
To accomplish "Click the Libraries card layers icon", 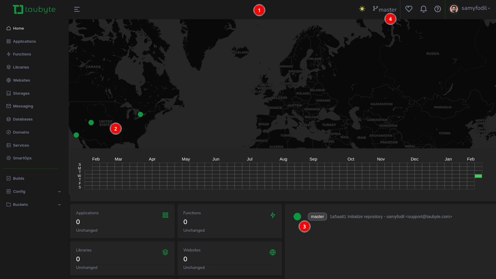I will pyautogui.click(x=165, y=252).
